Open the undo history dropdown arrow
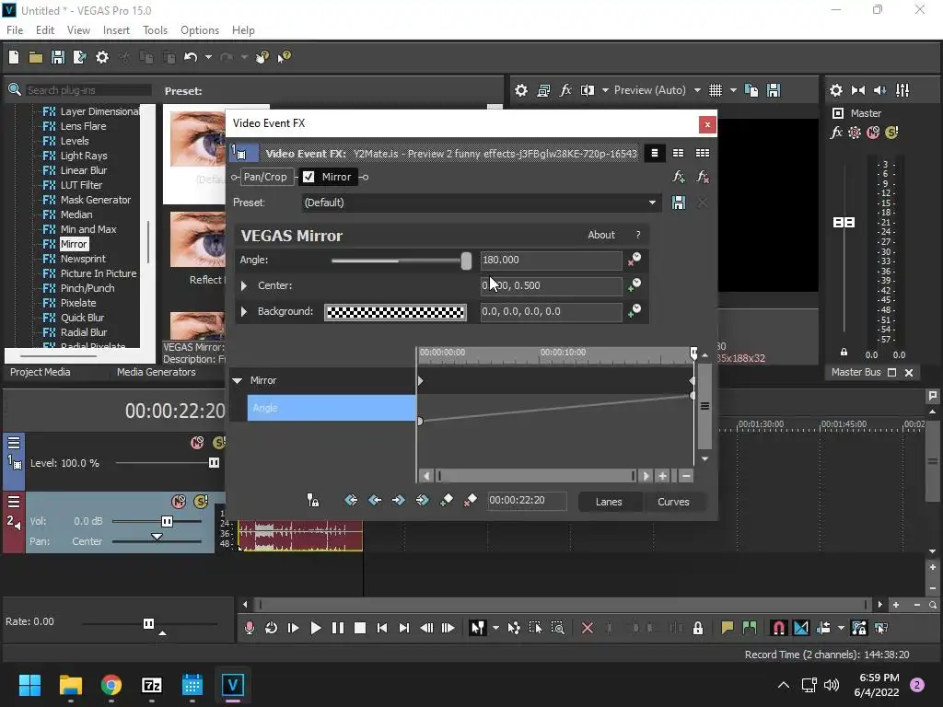The image size is (943, 707). [208, 57]
